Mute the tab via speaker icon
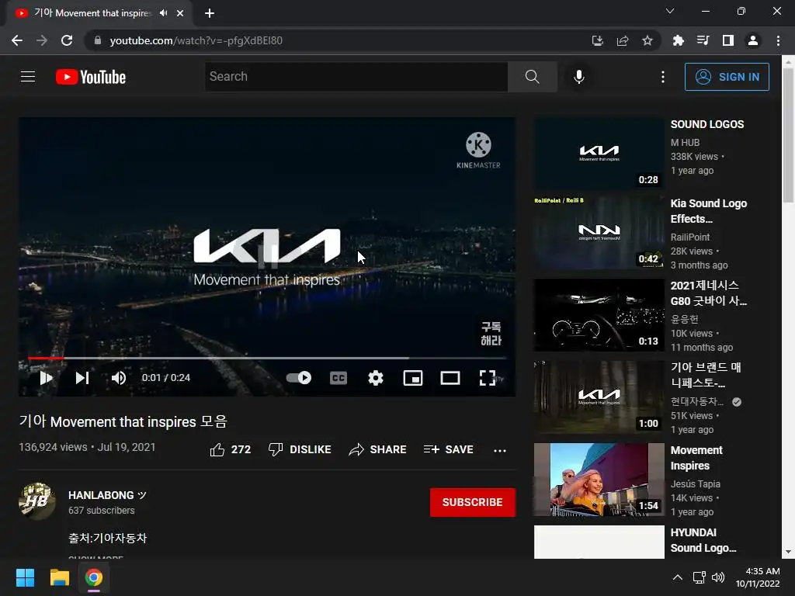795x596 pixels. 163,12
